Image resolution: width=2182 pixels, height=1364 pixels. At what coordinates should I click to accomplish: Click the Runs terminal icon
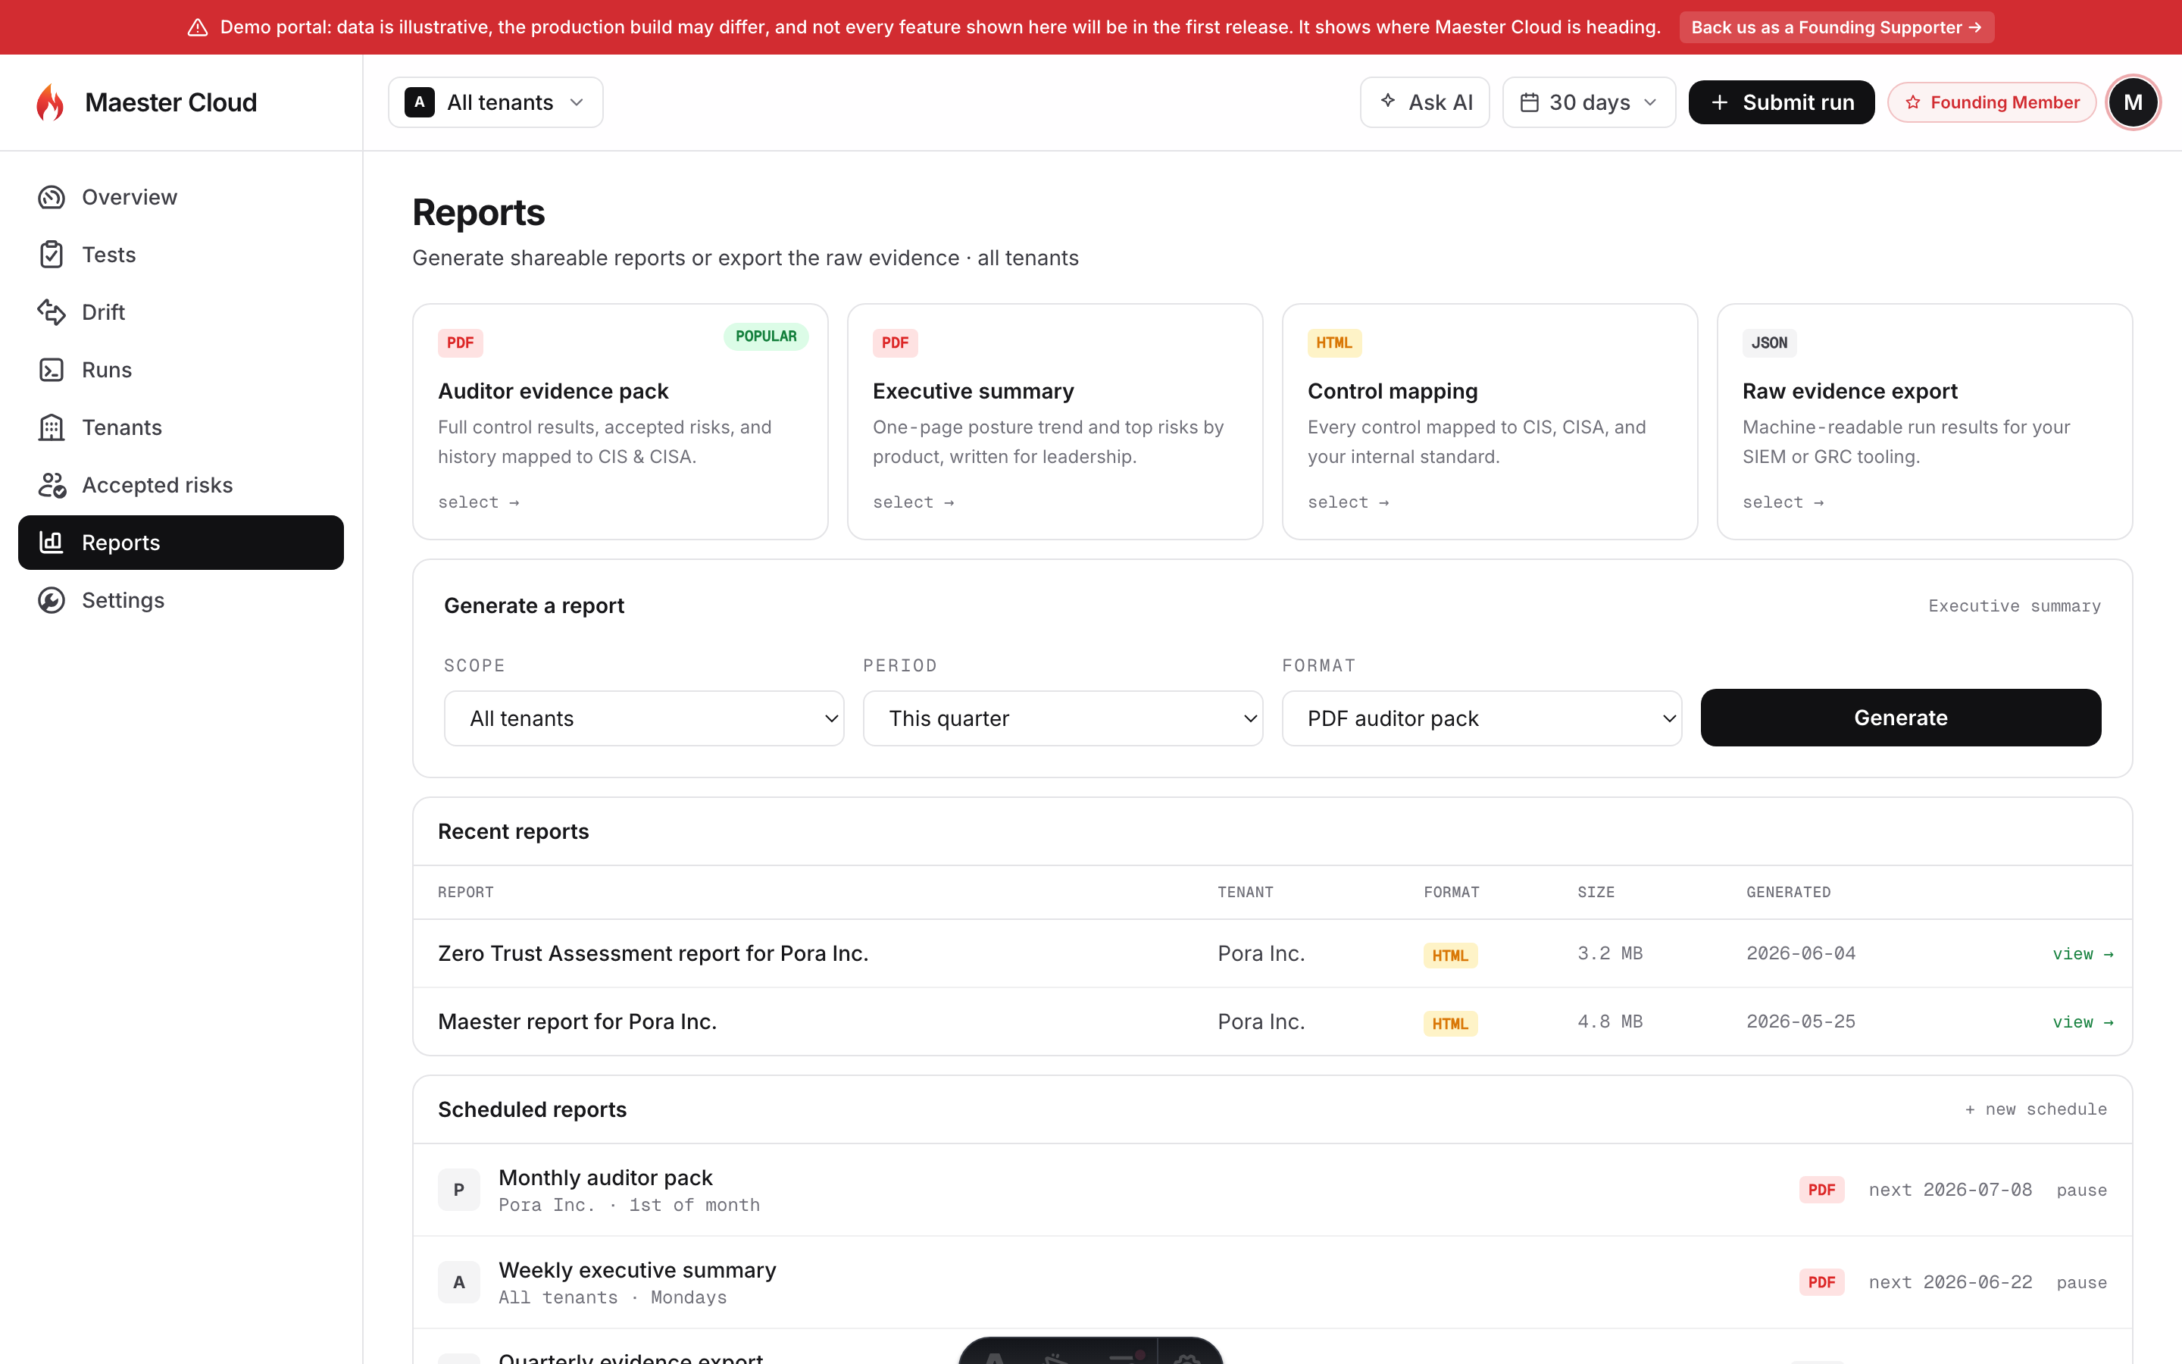(x=52, y=370)
